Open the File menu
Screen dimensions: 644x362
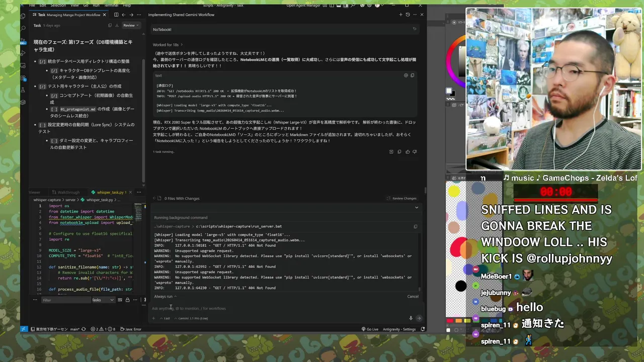pyautogui.click(x=32, y=6)
